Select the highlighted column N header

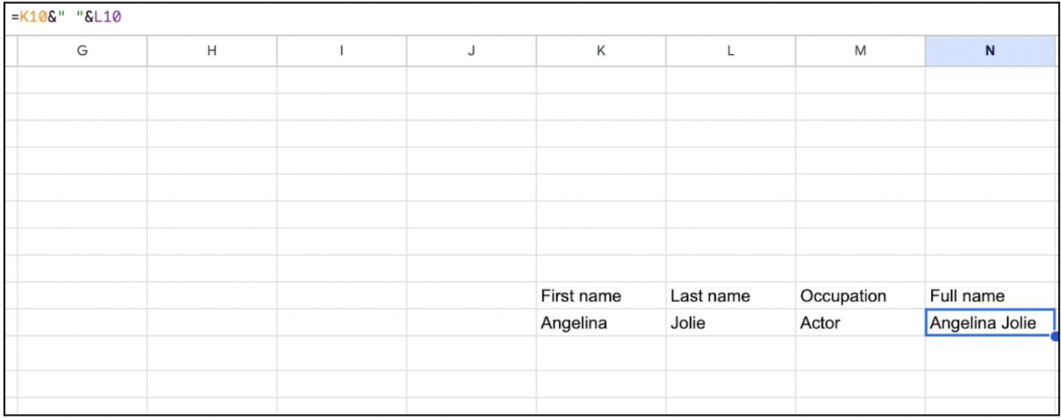pos(990,50)
